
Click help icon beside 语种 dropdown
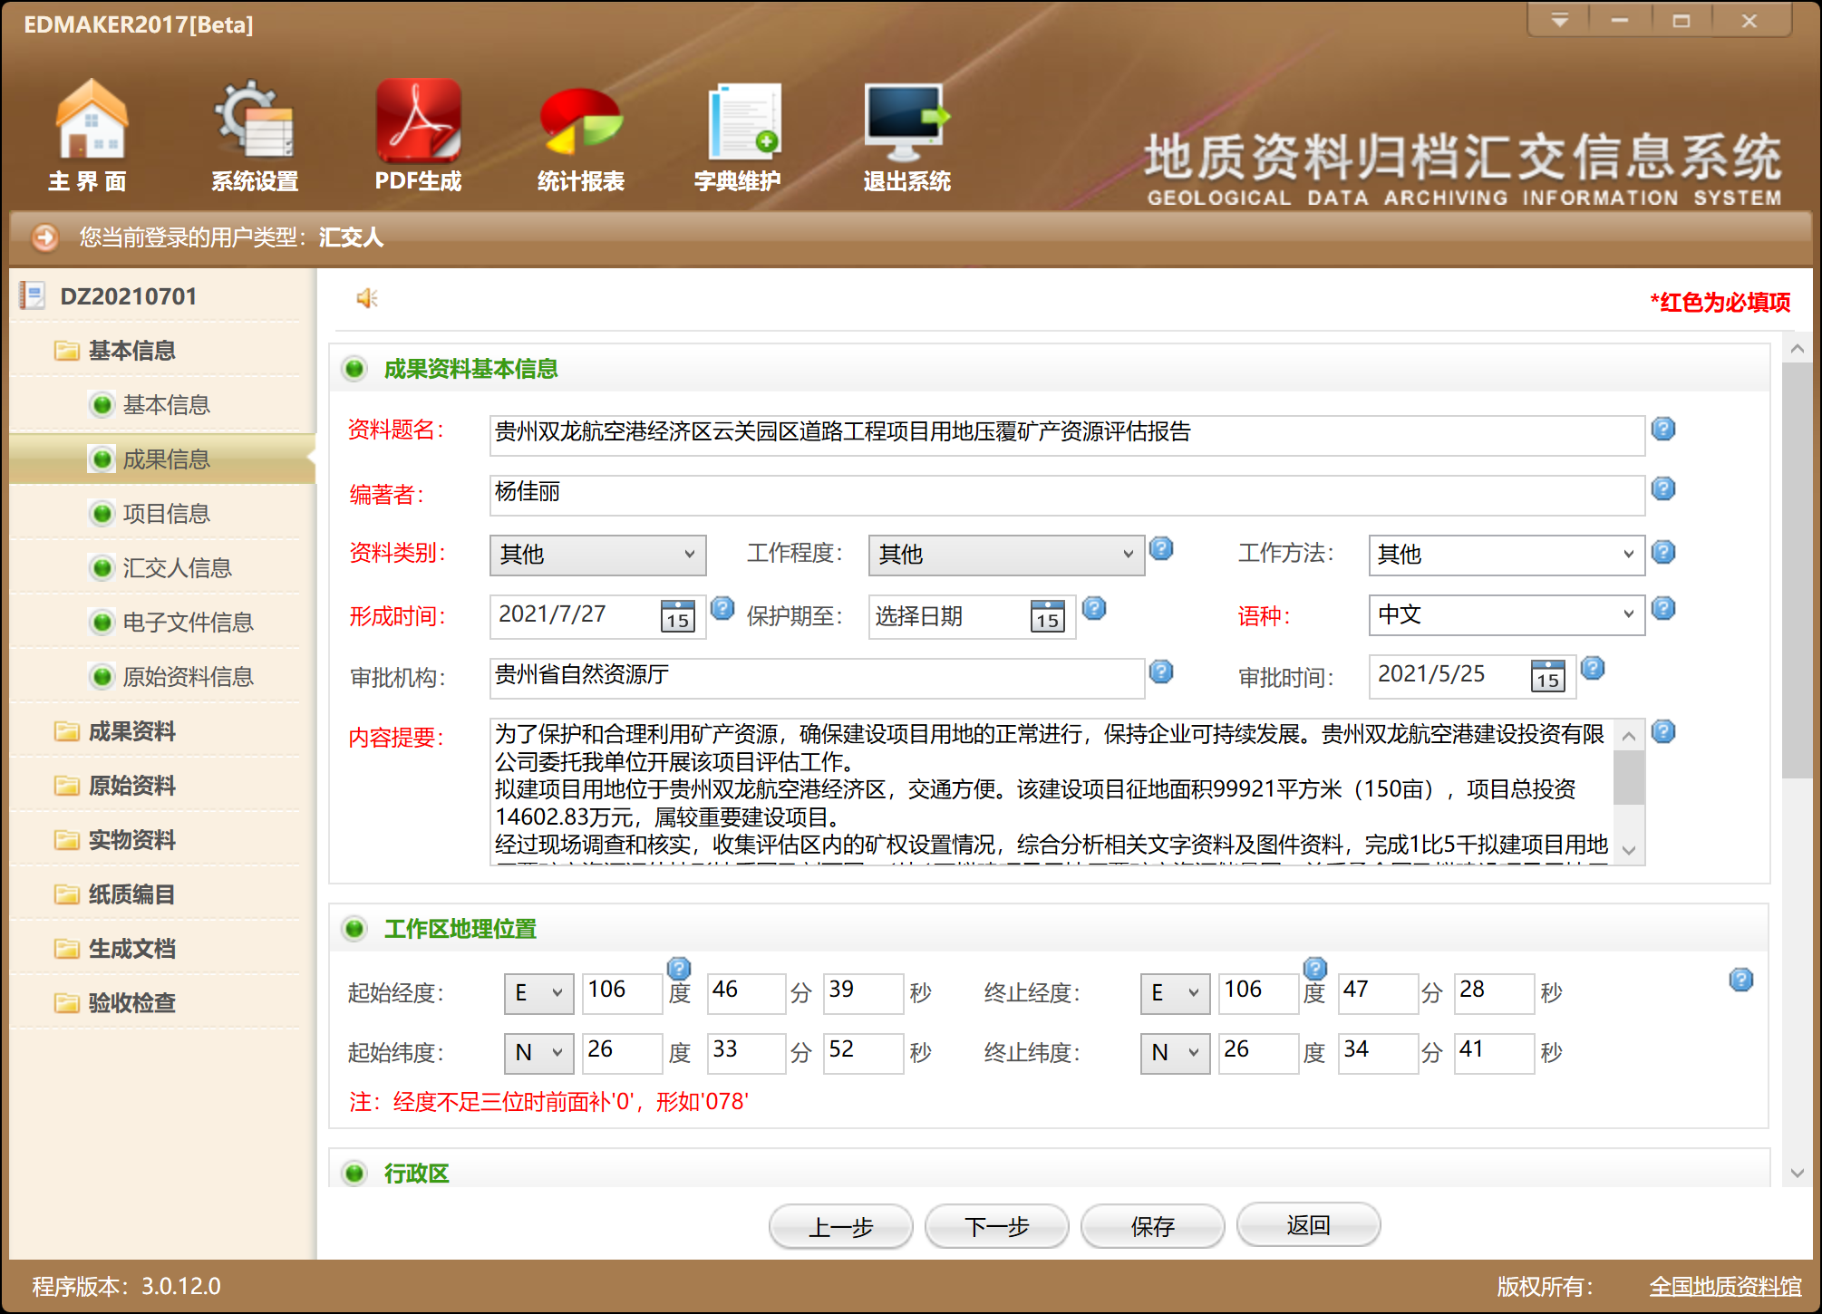click(x=1663, y=608)
